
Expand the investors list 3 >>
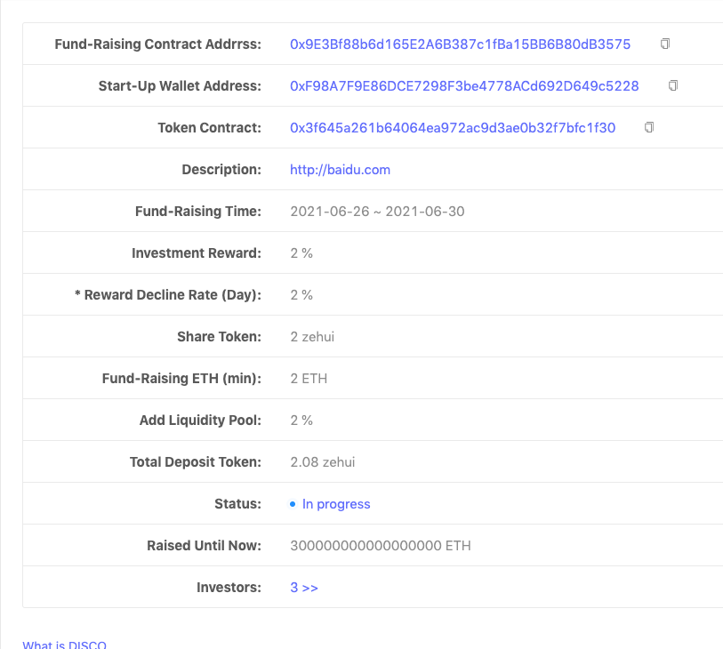(304, 588)
